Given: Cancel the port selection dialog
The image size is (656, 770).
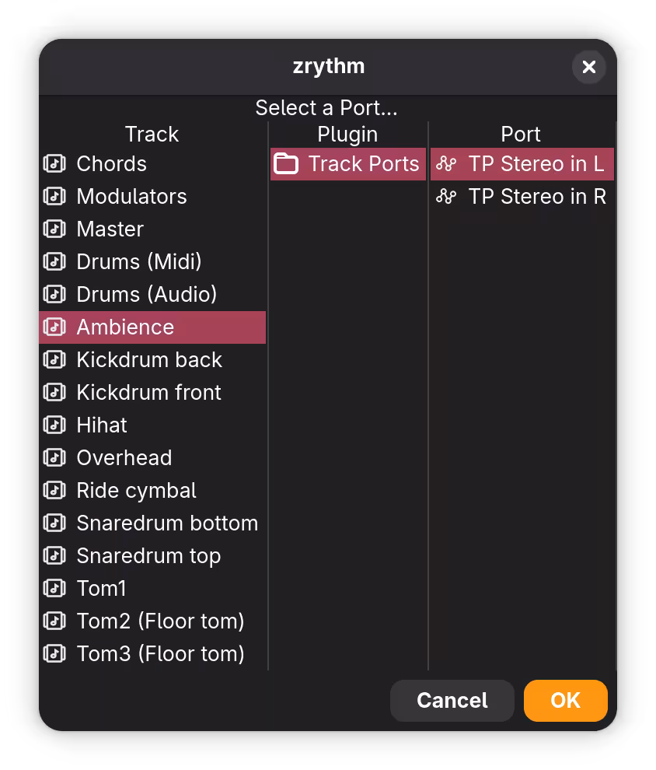Looking at the screenshot, I should (x=452, y=700).
